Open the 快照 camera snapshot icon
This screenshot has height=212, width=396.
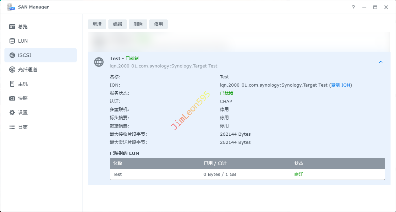[x=12, y=98]
